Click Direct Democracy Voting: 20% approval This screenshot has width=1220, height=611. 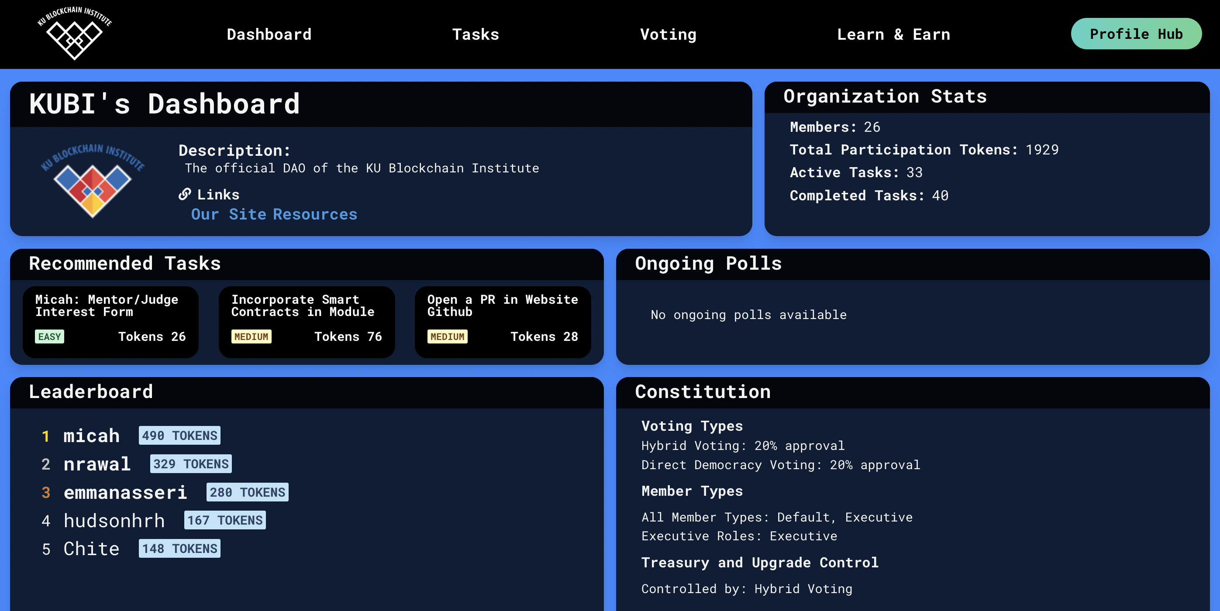(x=780, y=465)
